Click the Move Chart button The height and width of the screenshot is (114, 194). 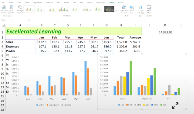tap(149, 9)
